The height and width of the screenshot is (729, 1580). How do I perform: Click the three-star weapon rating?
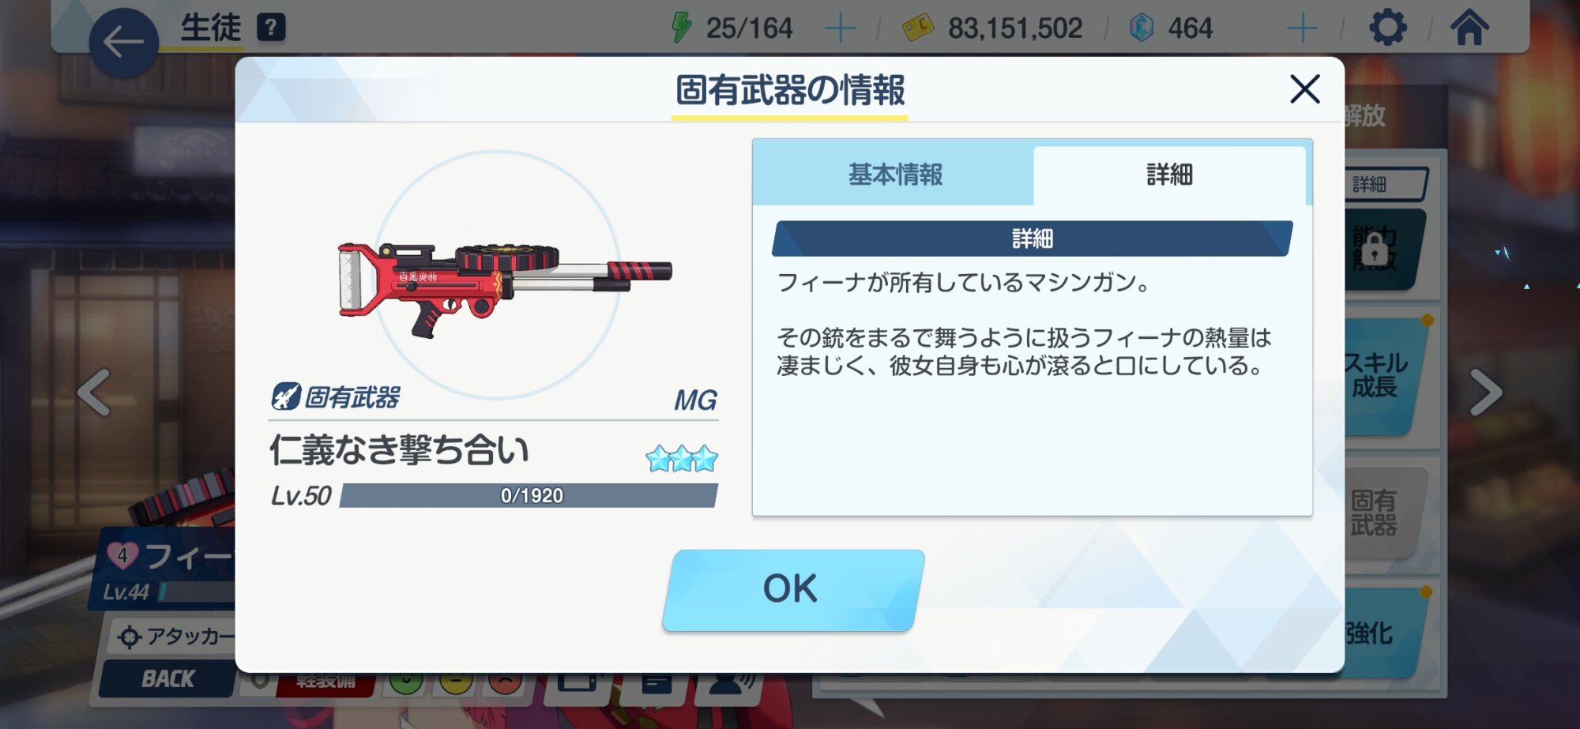(x=682, y=458)
